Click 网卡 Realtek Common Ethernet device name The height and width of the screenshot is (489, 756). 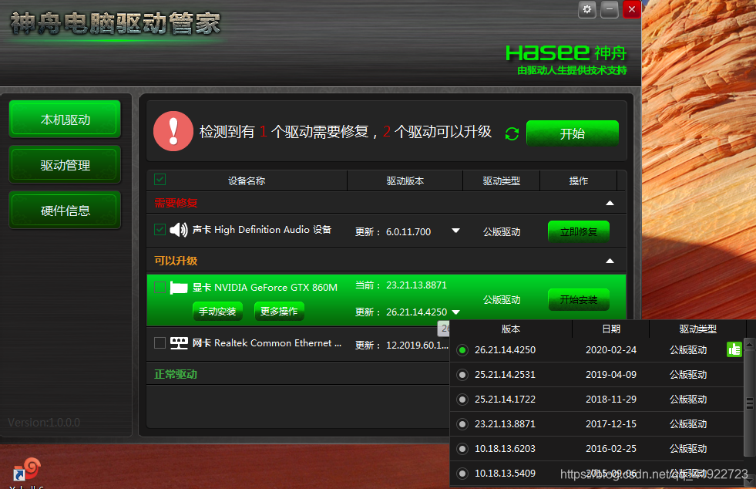(267, 343)
